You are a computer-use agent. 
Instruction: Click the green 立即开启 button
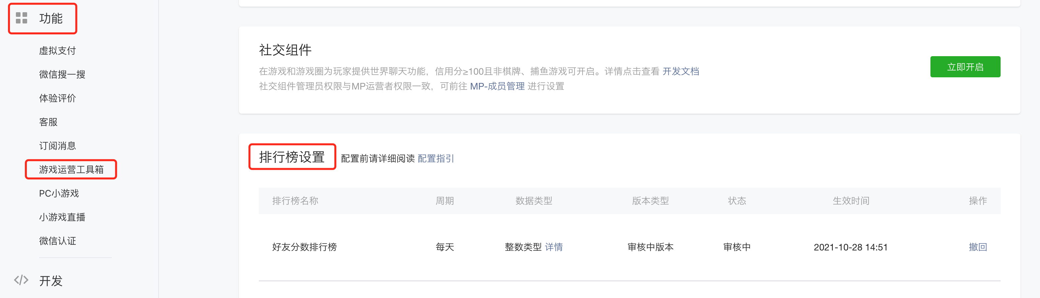[x=965, y=67]
